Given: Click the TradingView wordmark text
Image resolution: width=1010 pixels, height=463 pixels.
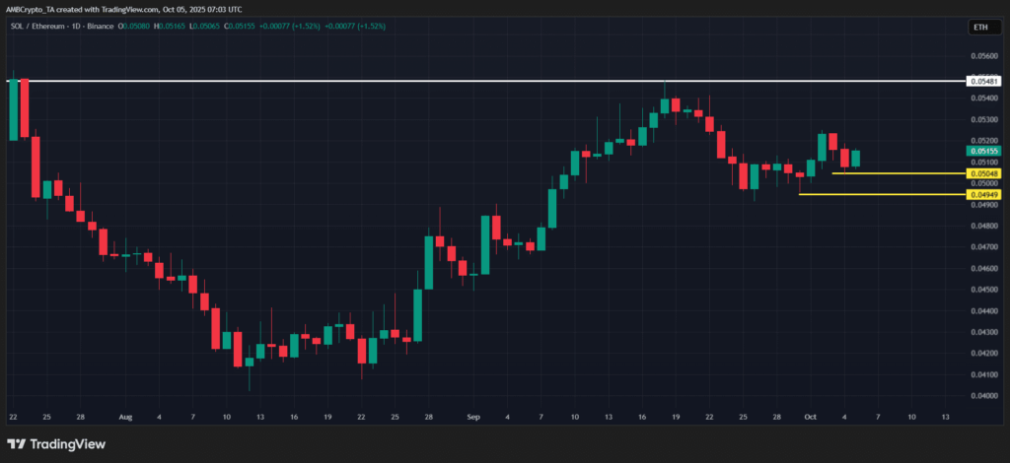Looking at the screenshot, I should click(x=68, y=443).
